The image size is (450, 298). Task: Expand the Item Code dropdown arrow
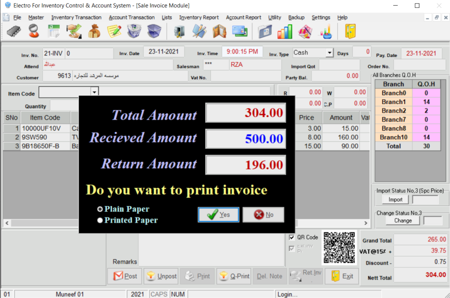[x=94, y=92]
